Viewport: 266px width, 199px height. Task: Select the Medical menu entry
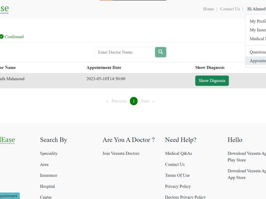pyautogui.click(x=258, y=39)
